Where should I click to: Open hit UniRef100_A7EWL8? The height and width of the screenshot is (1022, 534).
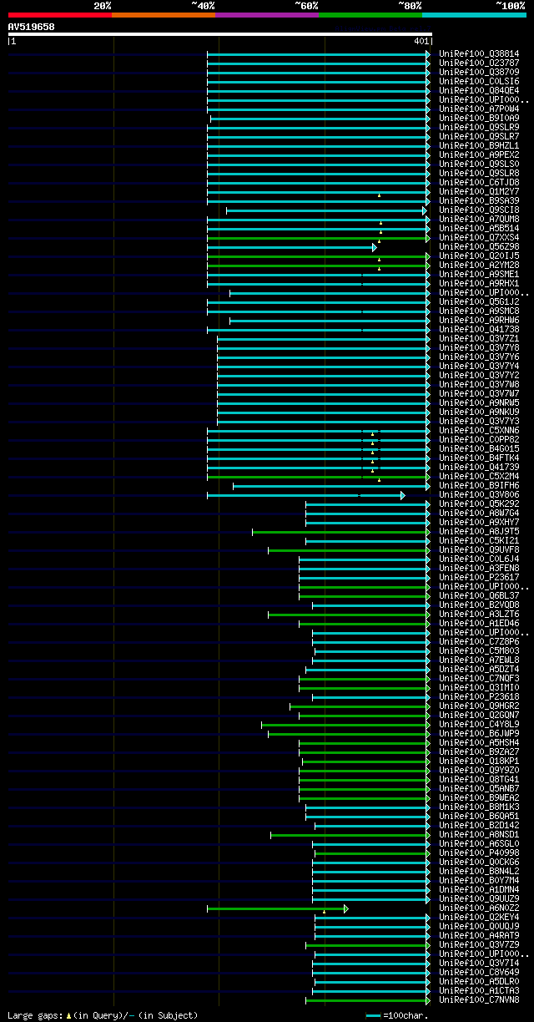click(x=479, y=660)
